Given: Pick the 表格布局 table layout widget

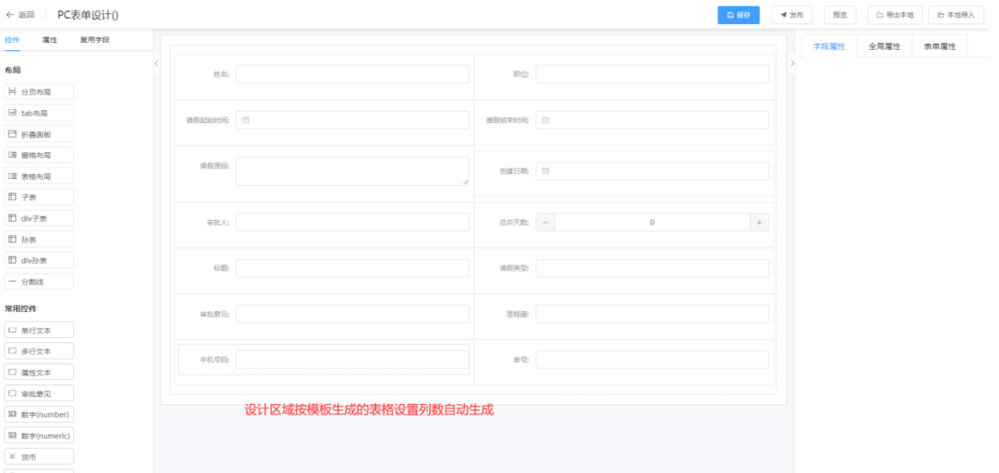Looking at the screenshot, I should (x=38, y=176).
